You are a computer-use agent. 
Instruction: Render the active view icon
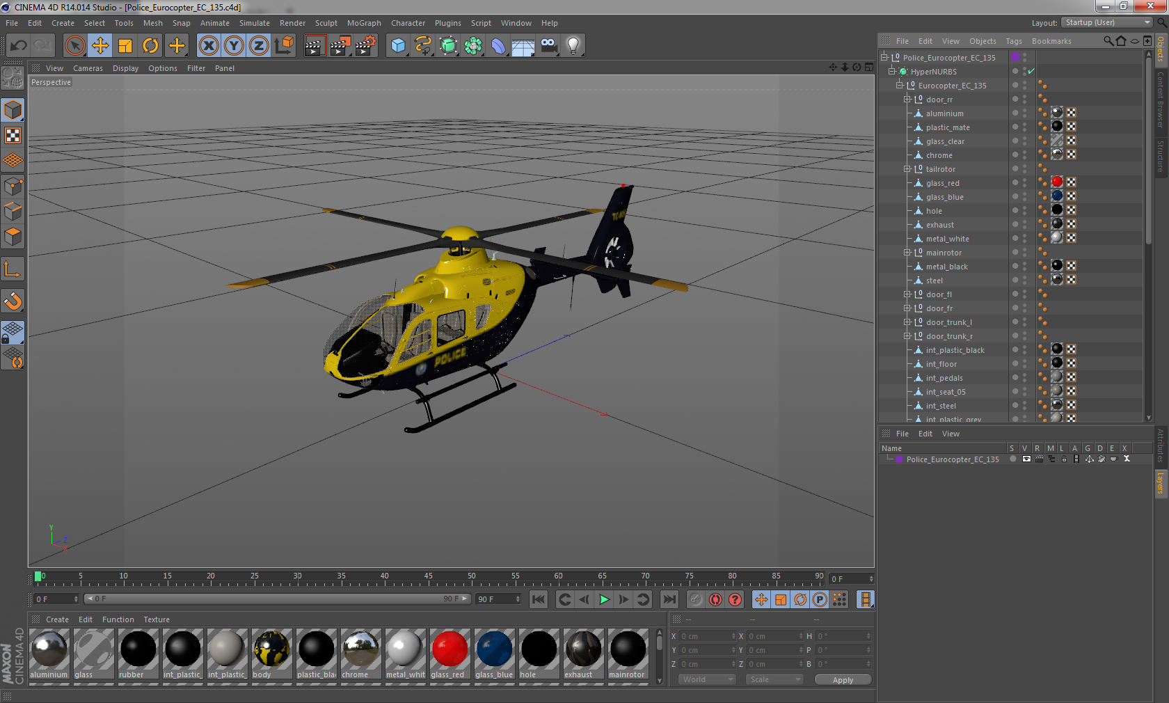(315, 46)
